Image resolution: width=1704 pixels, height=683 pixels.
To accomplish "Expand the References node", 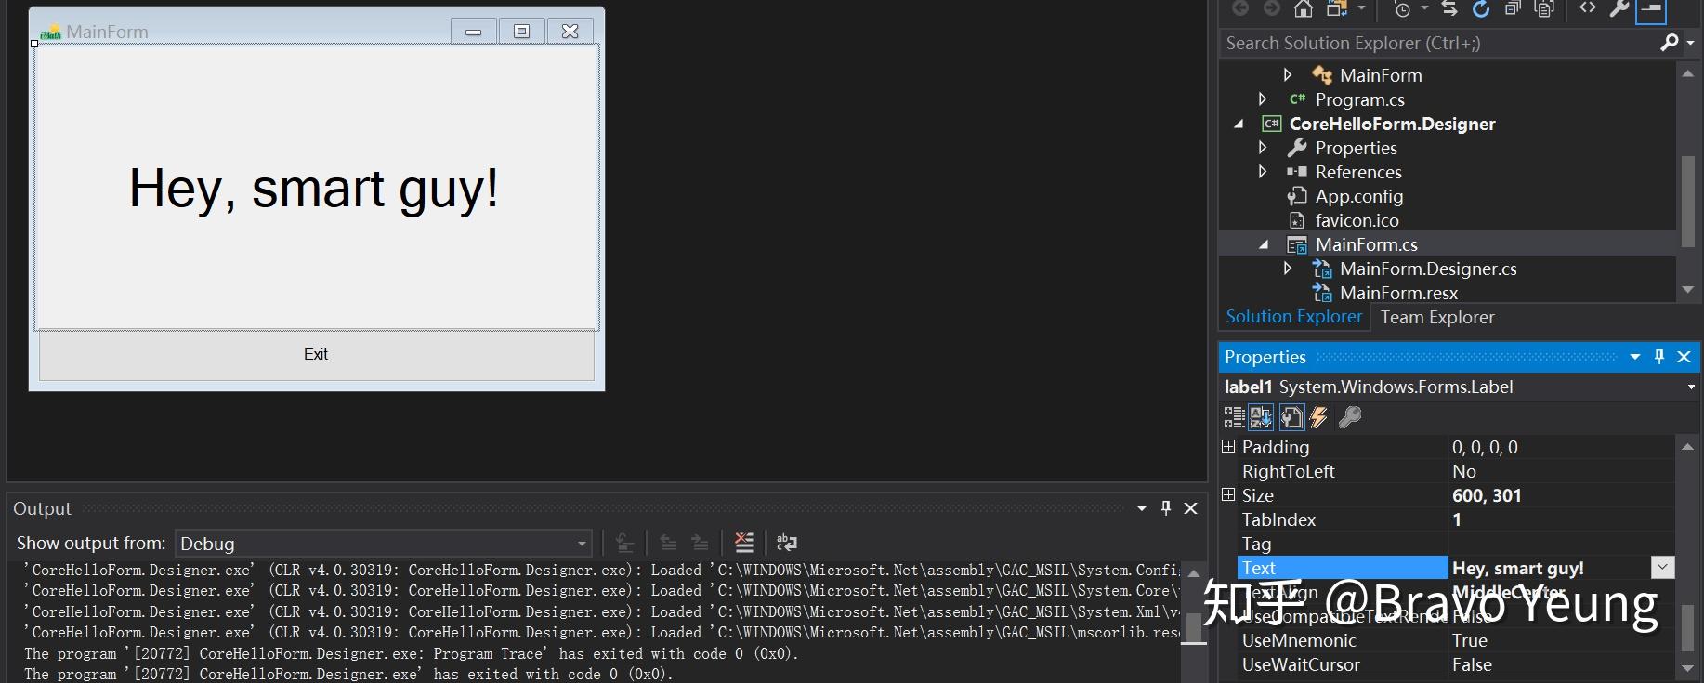I will click(1262, 172).
